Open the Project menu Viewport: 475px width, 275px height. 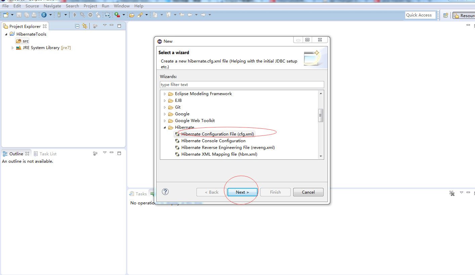coord(90,6)
